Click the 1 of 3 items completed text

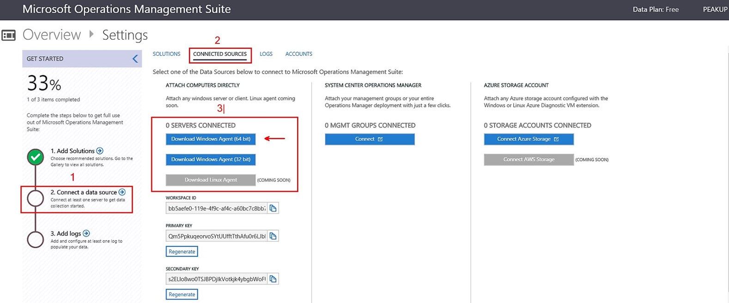(53, 100)
